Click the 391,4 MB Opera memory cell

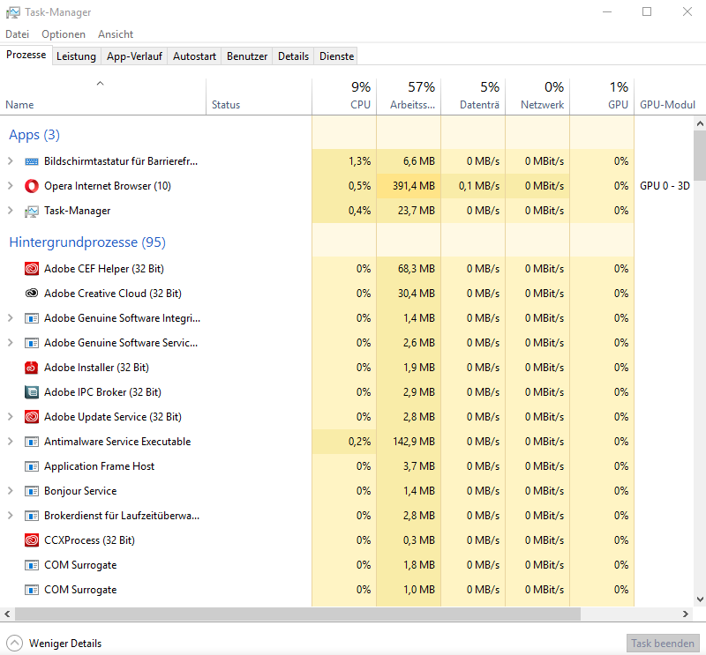[x=409, y=186]
